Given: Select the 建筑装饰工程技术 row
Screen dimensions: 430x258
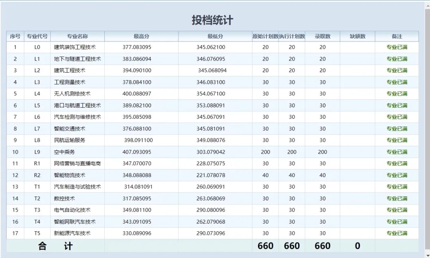Looking at the screenshot, I should 75,47.
